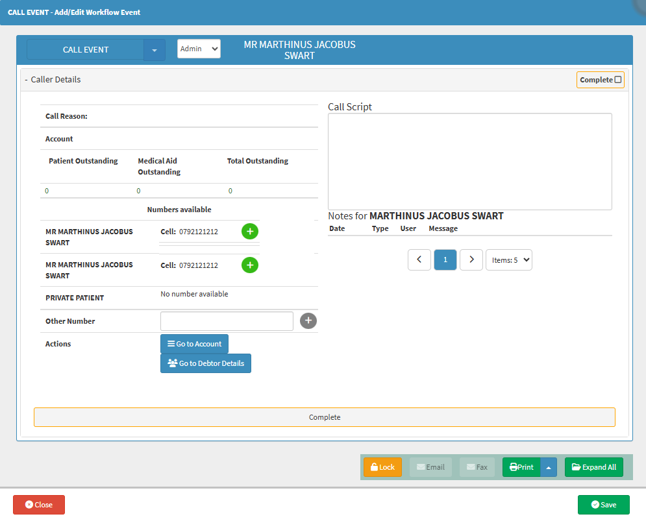Open the Items: 5 page size dropdown
The width and height of the screenshot is (646, 521).
tap(509, 260)
